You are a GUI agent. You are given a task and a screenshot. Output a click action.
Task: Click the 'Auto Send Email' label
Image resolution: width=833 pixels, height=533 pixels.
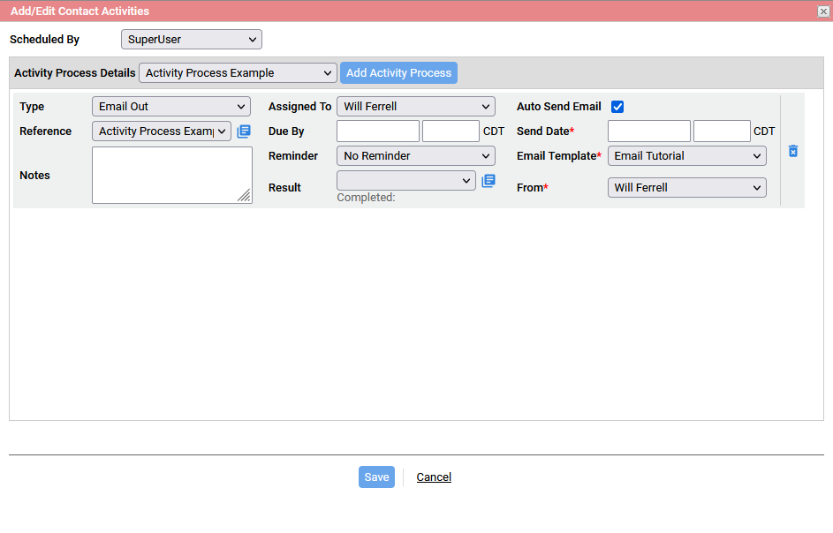click(x=559, y=106)
